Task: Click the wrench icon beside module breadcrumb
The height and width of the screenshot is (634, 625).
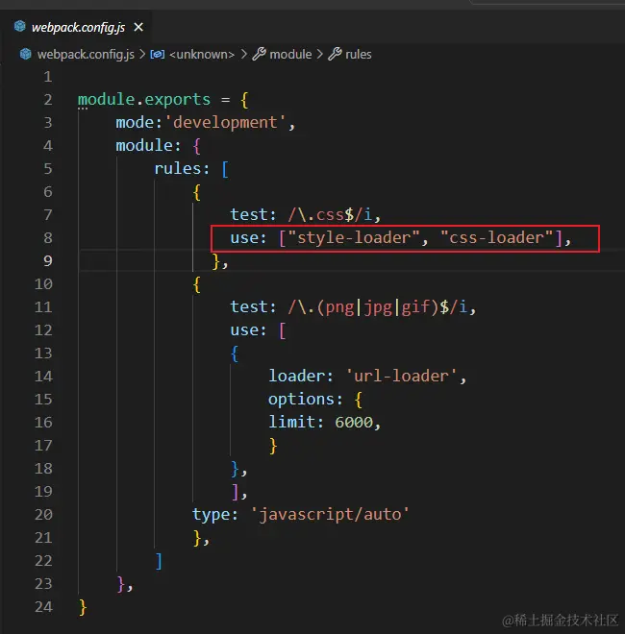Action: click(x=259, y=54)
